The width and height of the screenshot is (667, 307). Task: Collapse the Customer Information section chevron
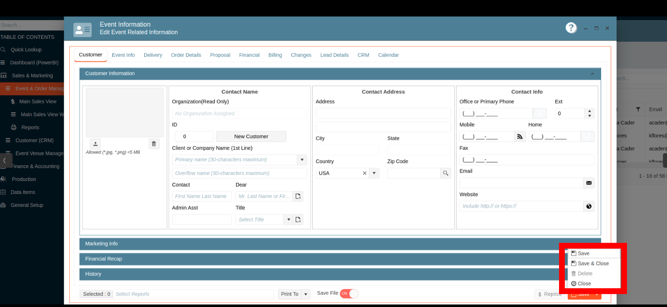point(592,74)
